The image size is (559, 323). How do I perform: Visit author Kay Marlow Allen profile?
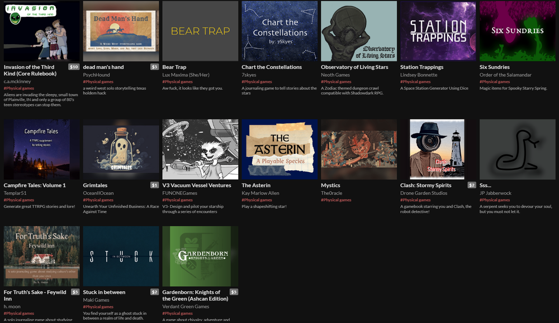[260, 193]
